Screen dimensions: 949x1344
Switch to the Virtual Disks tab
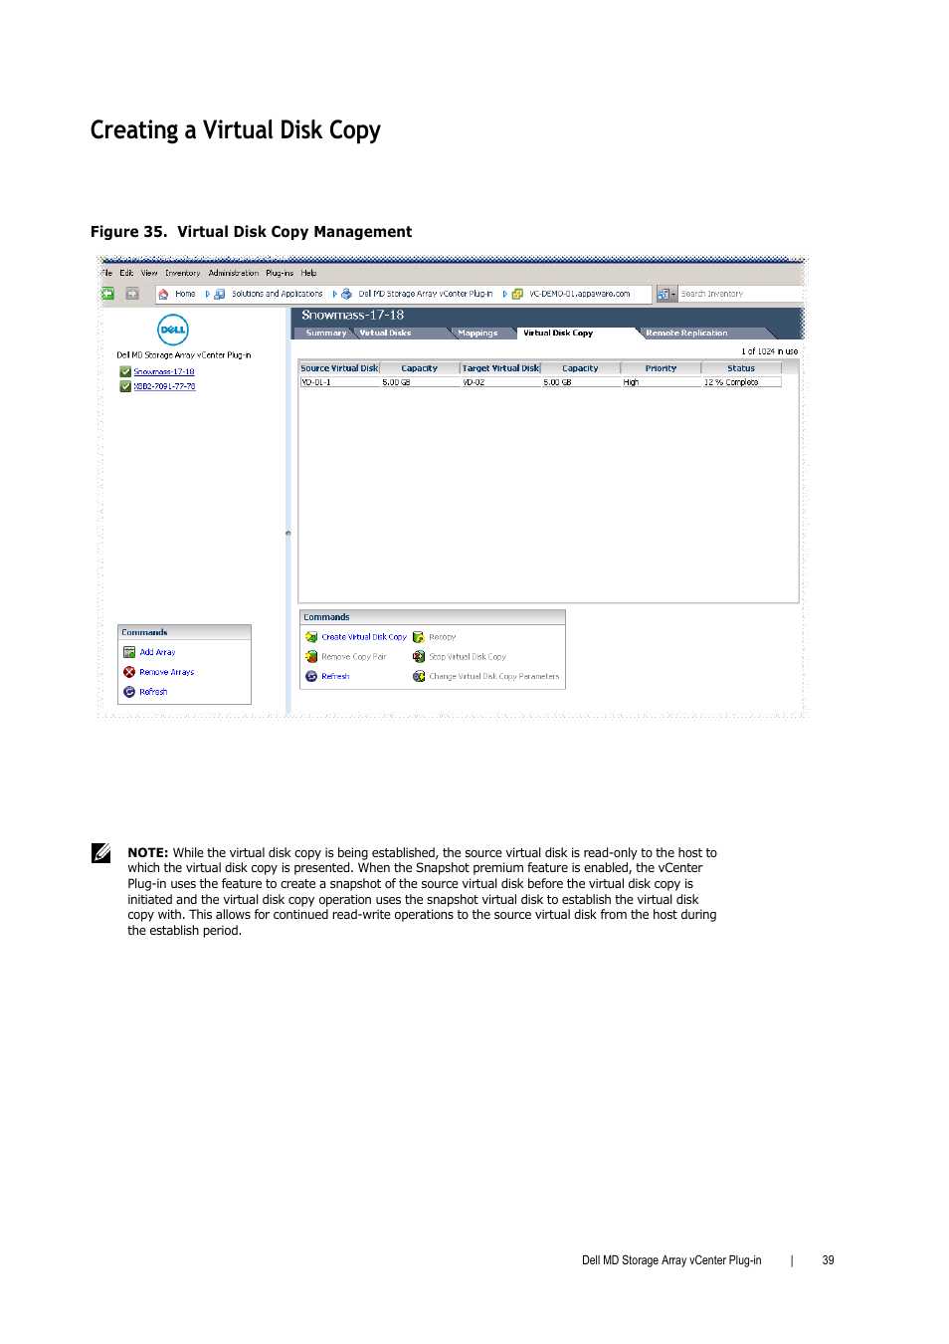click(385, 333)
